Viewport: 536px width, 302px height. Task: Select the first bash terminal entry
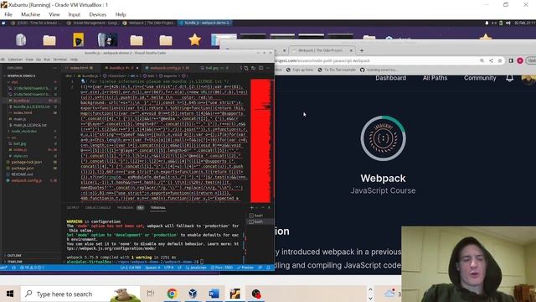click(259, 216)
